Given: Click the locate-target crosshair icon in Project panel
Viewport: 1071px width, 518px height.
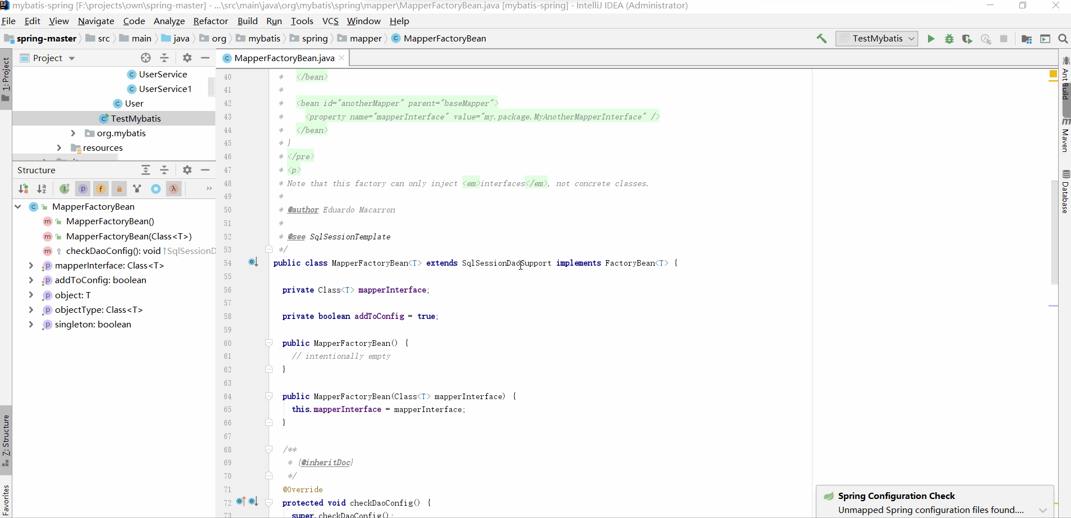Looking at the screenshot, I should pyautogui.click(x=146, y=58).
